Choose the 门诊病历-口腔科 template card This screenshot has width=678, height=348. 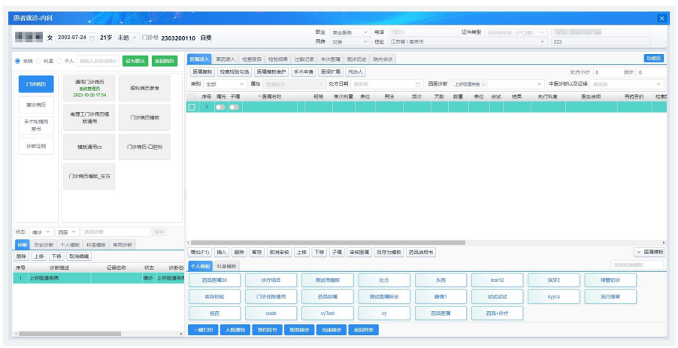[x=144, y=147]
